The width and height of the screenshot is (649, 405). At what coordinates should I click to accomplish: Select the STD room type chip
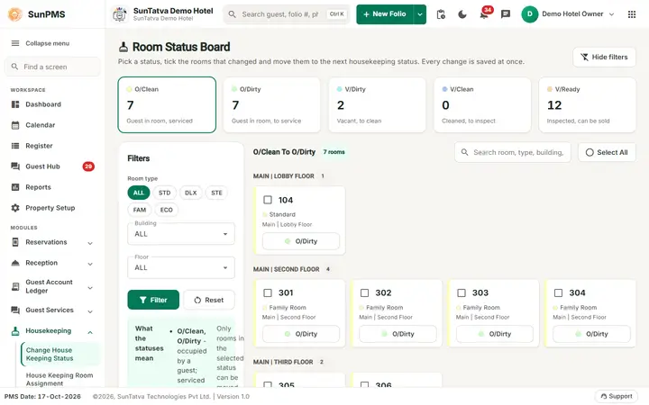pos(164,193)
